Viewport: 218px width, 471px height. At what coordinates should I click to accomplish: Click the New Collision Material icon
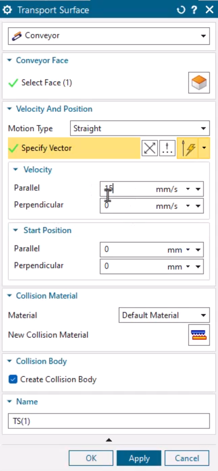pos(199,335)
